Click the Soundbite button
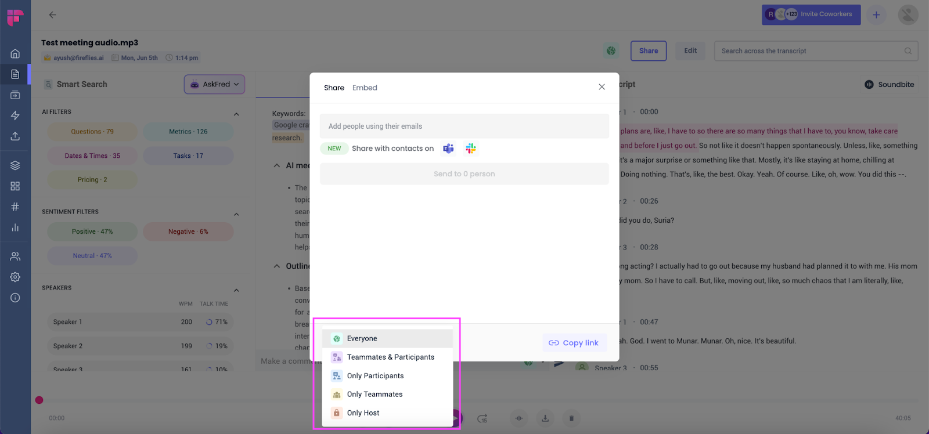This screenshot has height=434, width=929. (890, 85)
